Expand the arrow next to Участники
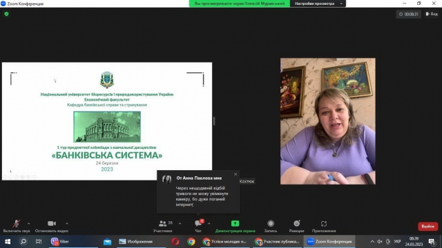This screenshot has width=442, height=248. tap(180, 223)
